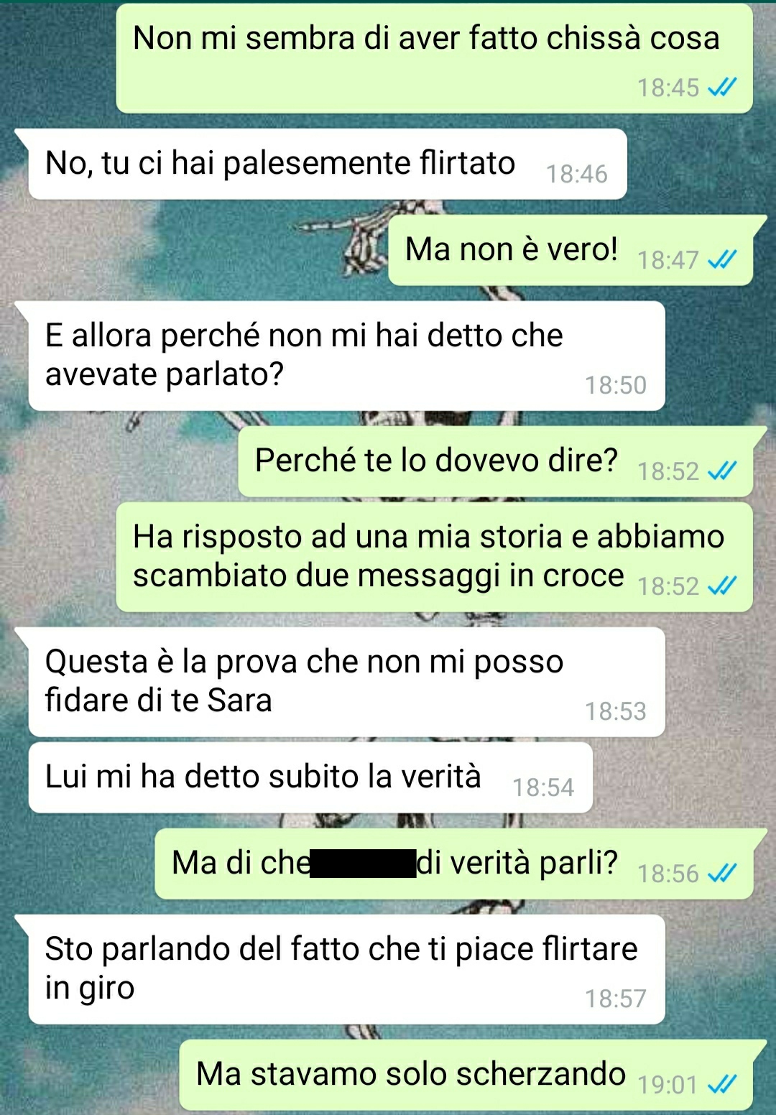Screen dimensions: 776x1115
Task: Tap the "Perché te lo dovevo dire?" bubble text
Action: click(436, 461)
